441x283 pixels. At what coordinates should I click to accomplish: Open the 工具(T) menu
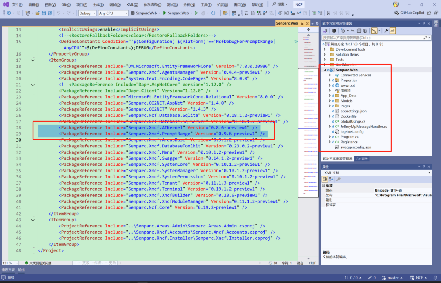206,4
